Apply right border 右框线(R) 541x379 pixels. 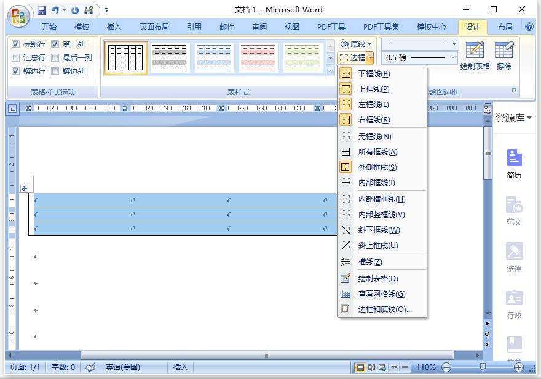point(382,120)
